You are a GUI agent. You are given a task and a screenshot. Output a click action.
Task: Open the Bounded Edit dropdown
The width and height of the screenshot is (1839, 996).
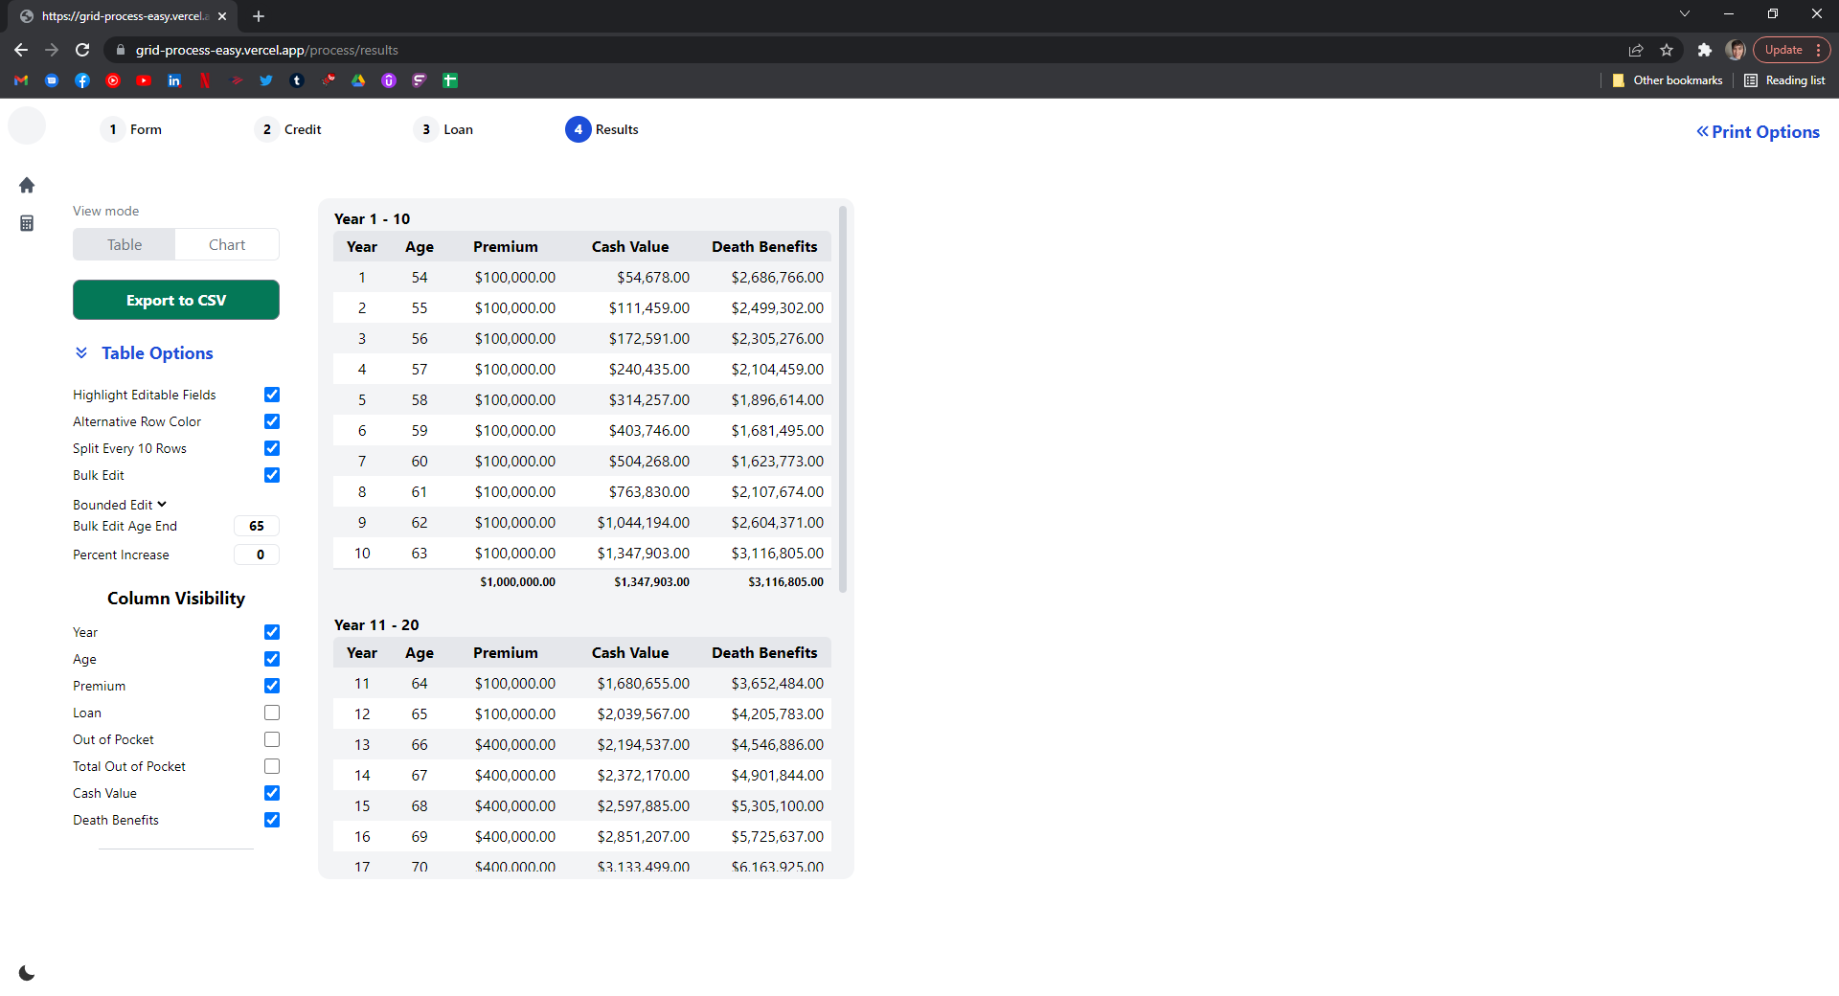click(x=120, y=505)
